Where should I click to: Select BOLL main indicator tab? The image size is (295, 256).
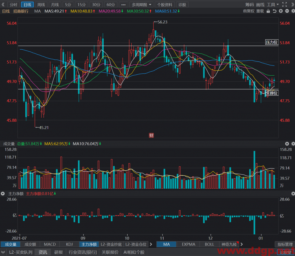(x=209, y=244)
